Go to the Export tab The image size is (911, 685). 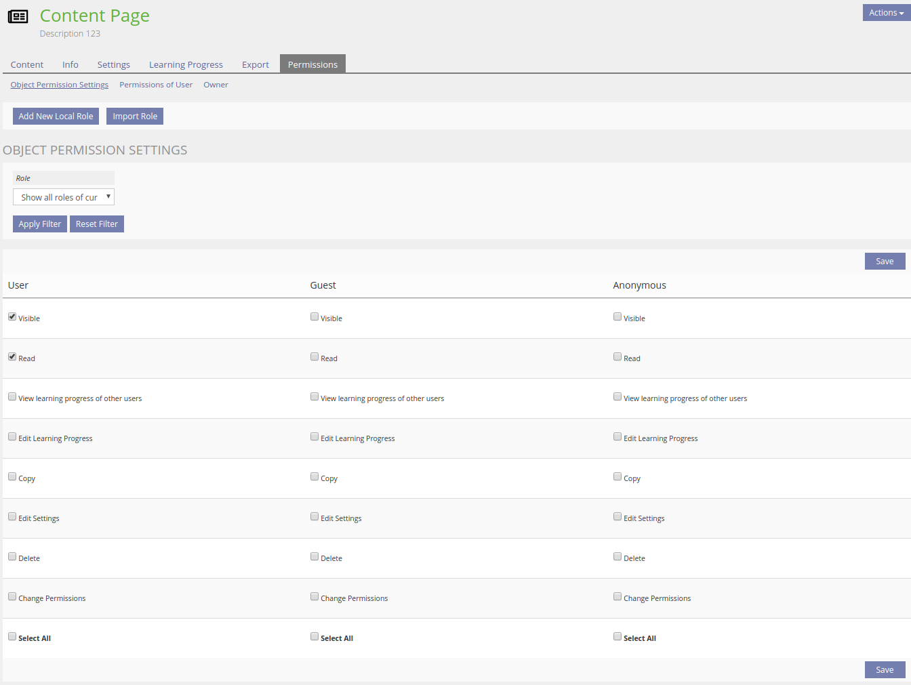[x=255, y=65]
